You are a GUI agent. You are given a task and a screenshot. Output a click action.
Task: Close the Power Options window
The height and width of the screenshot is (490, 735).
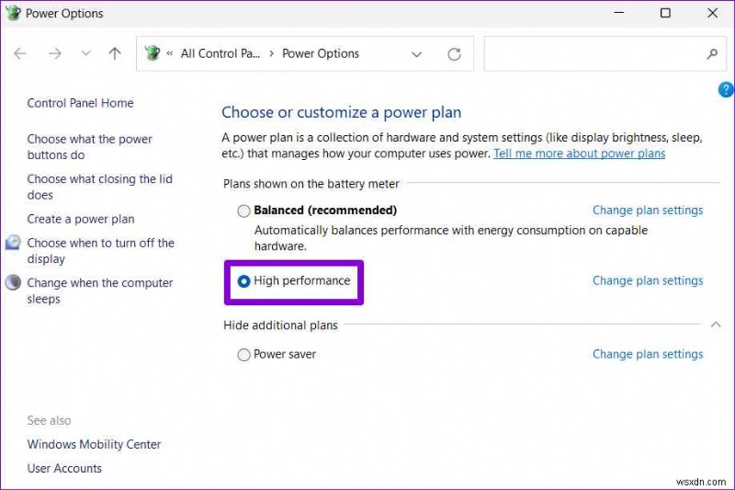(713, 13)
